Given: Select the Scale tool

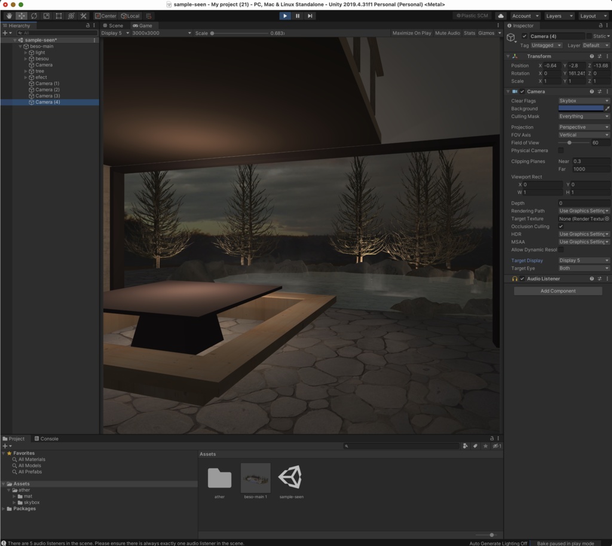Looking at the screenshot, I should click(x=46, y=16).
